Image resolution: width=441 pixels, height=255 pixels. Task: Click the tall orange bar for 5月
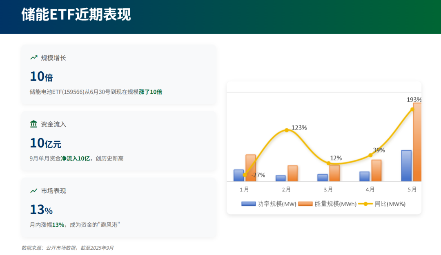click(417, 143)
